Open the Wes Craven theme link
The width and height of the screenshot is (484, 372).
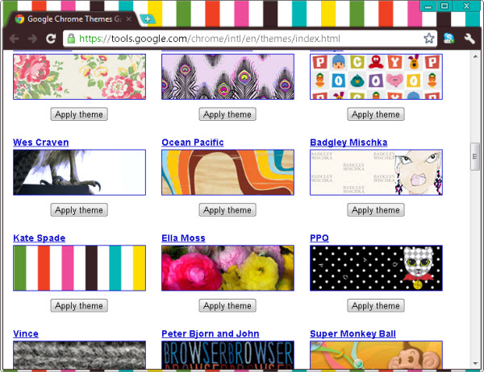pos(40,143)
